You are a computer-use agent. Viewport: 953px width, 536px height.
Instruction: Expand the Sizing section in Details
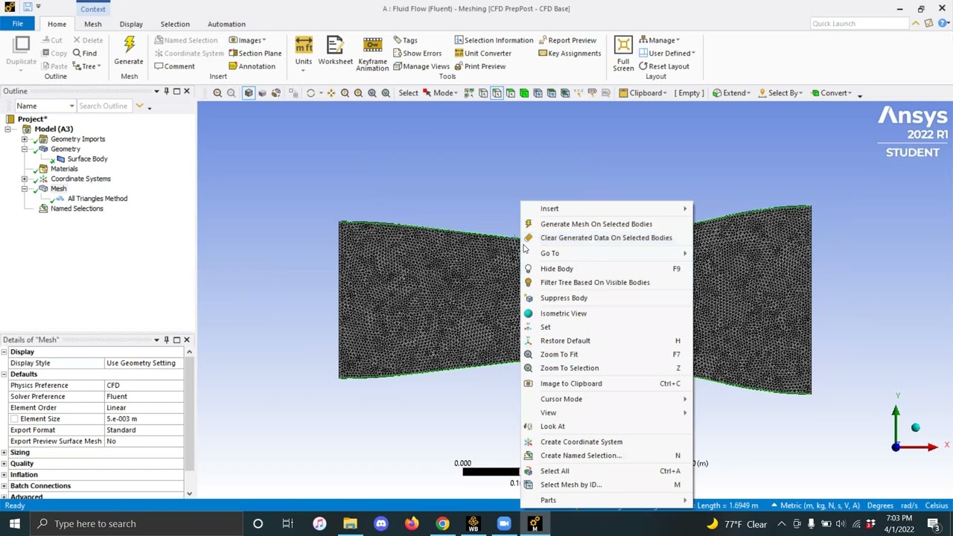4,453
